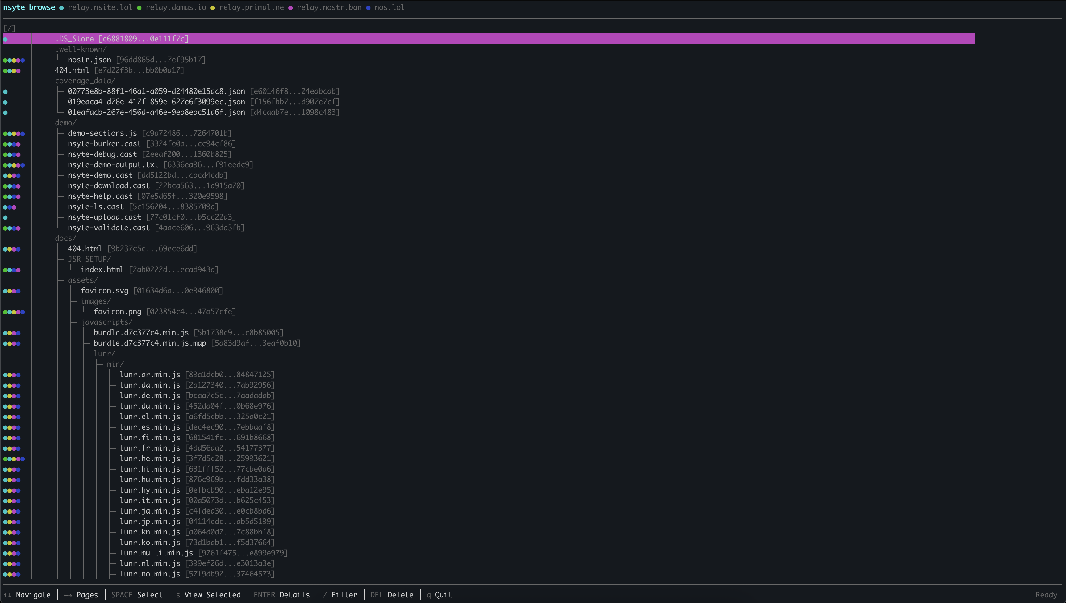
Task: Click the nsyte browse title
Action: 29,7
